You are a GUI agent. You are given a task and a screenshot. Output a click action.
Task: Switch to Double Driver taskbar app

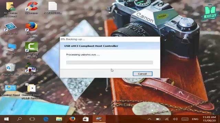point(99,119)
